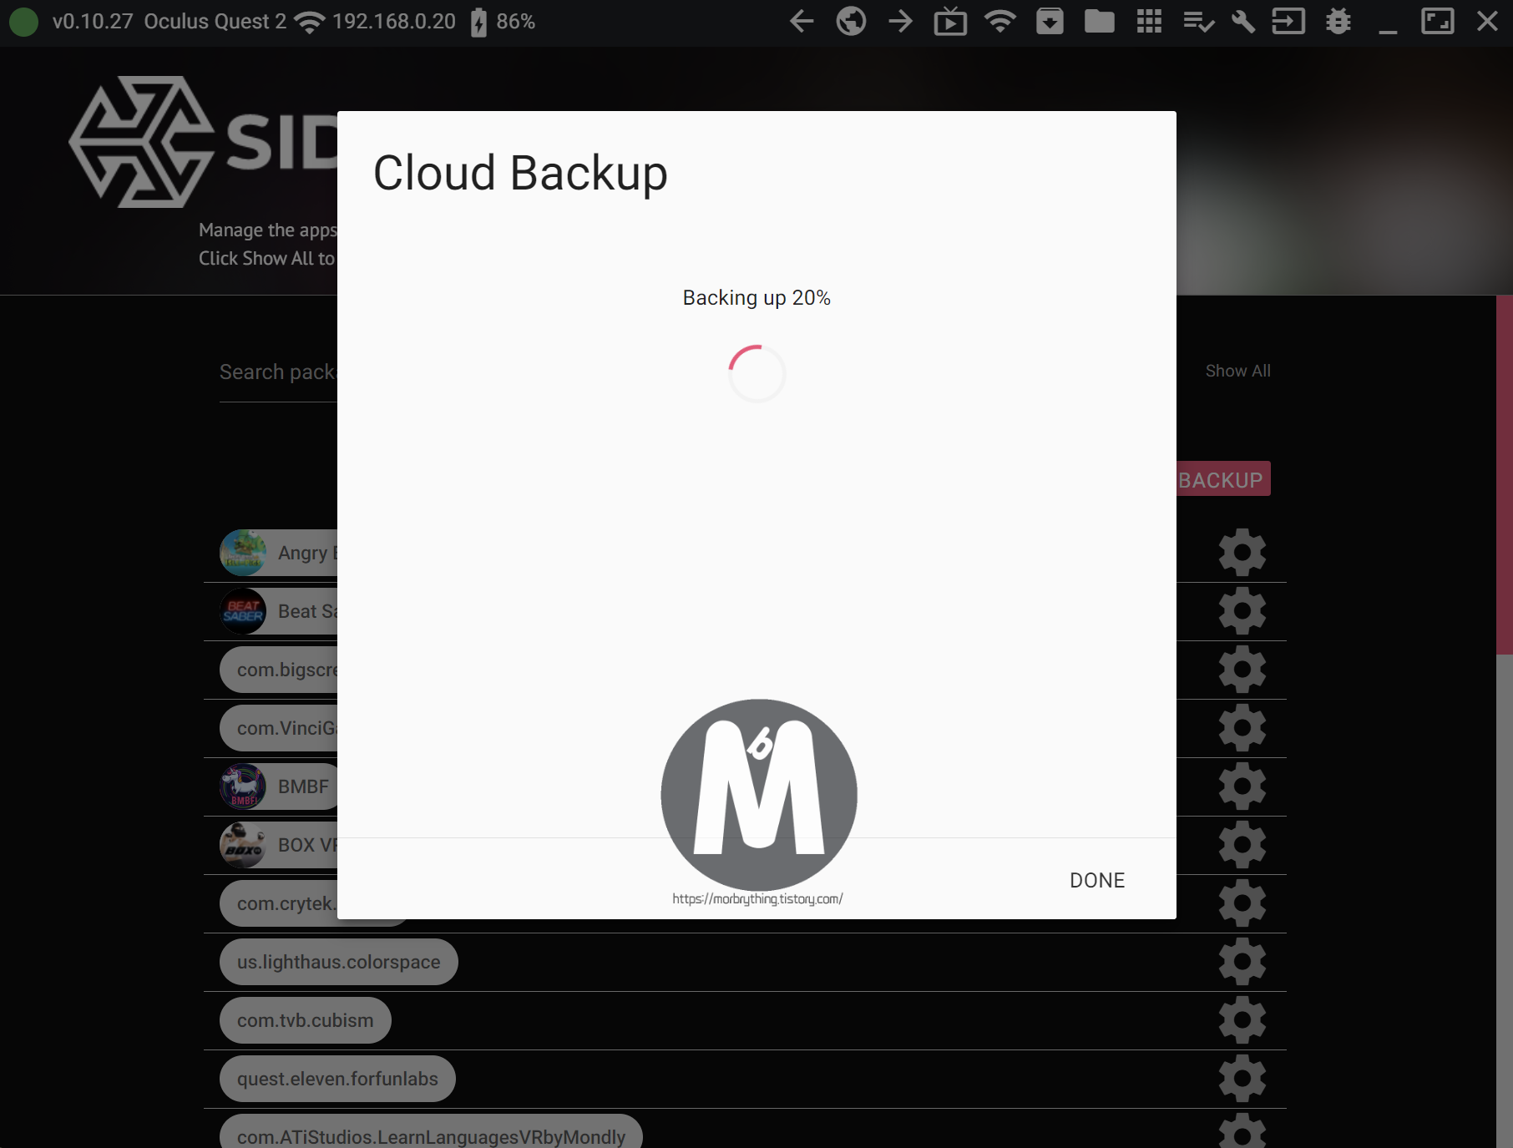This screenshot has height=1148, width=1513.
Task: Select the com.VinciGames package chip
Action: 279,728
